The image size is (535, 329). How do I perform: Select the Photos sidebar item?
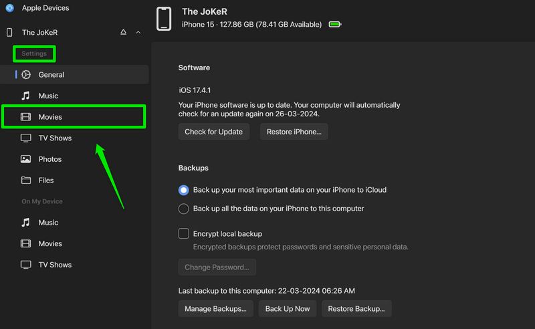[x=49, y=159]
